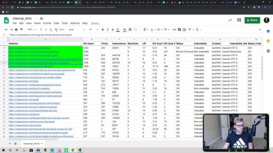Activate the Paint format tool

[x=21, y=30]
